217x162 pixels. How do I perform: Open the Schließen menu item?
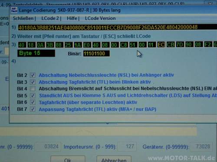click(23, 19)
